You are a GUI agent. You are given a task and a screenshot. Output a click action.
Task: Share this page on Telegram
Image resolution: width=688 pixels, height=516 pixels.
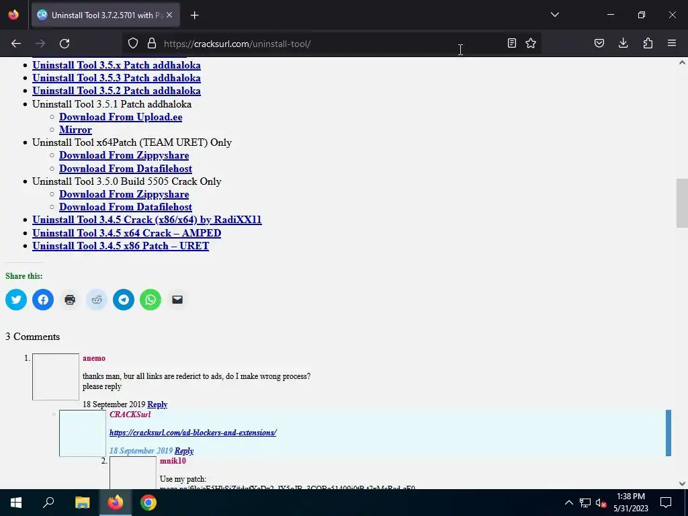(x=124, y=300)
